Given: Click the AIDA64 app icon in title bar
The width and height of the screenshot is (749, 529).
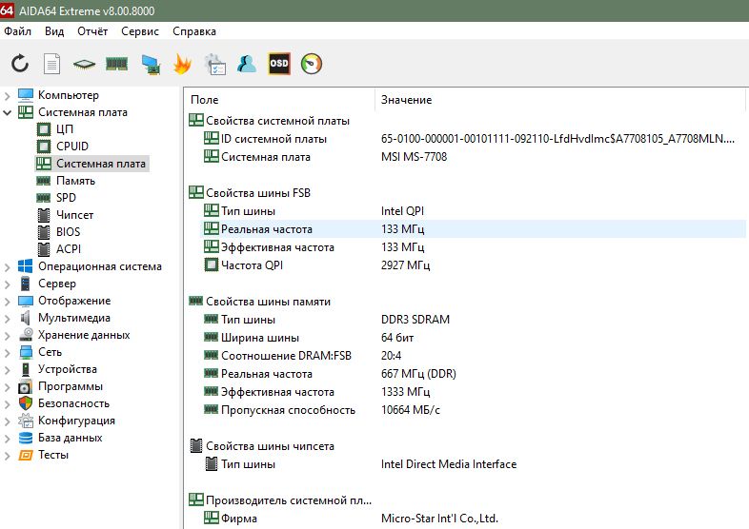Looking at the screenshot, I should tap(7, 10).
